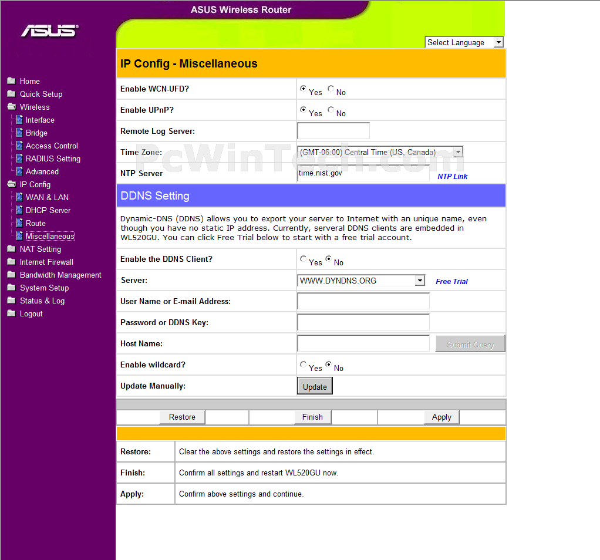
Task: Click the Route page icon
Action: (19, 223)
